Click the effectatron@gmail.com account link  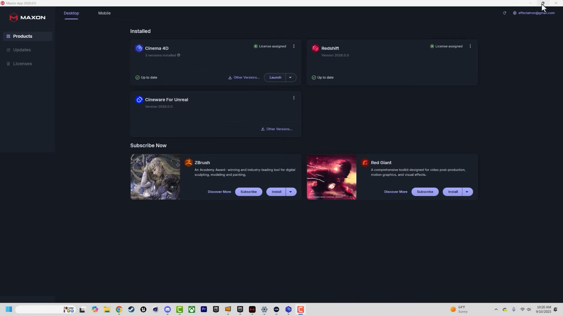coord(536,13)
